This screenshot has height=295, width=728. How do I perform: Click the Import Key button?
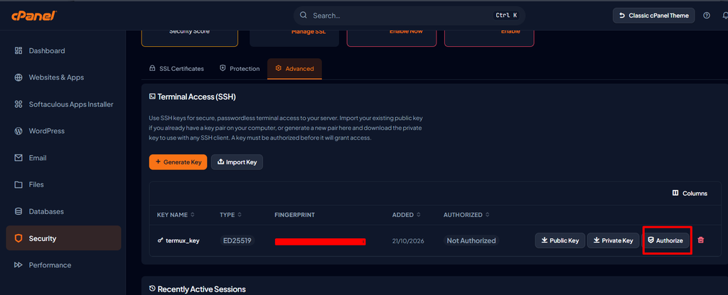[x=237, y=162]
